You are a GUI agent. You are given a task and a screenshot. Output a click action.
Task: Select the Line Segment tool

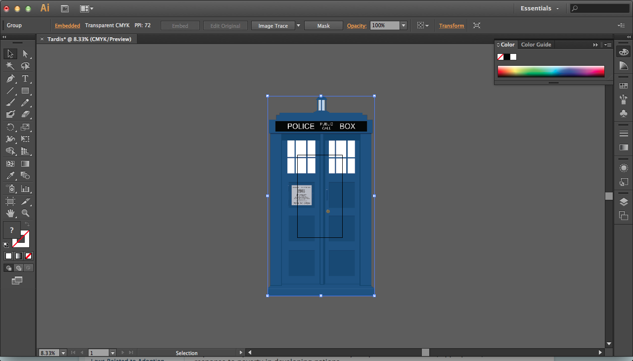(x=10, y=91)
